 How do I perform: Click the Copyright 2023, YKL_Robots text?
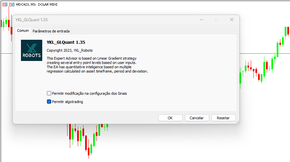pyautogui.click(x=70, y=50)
